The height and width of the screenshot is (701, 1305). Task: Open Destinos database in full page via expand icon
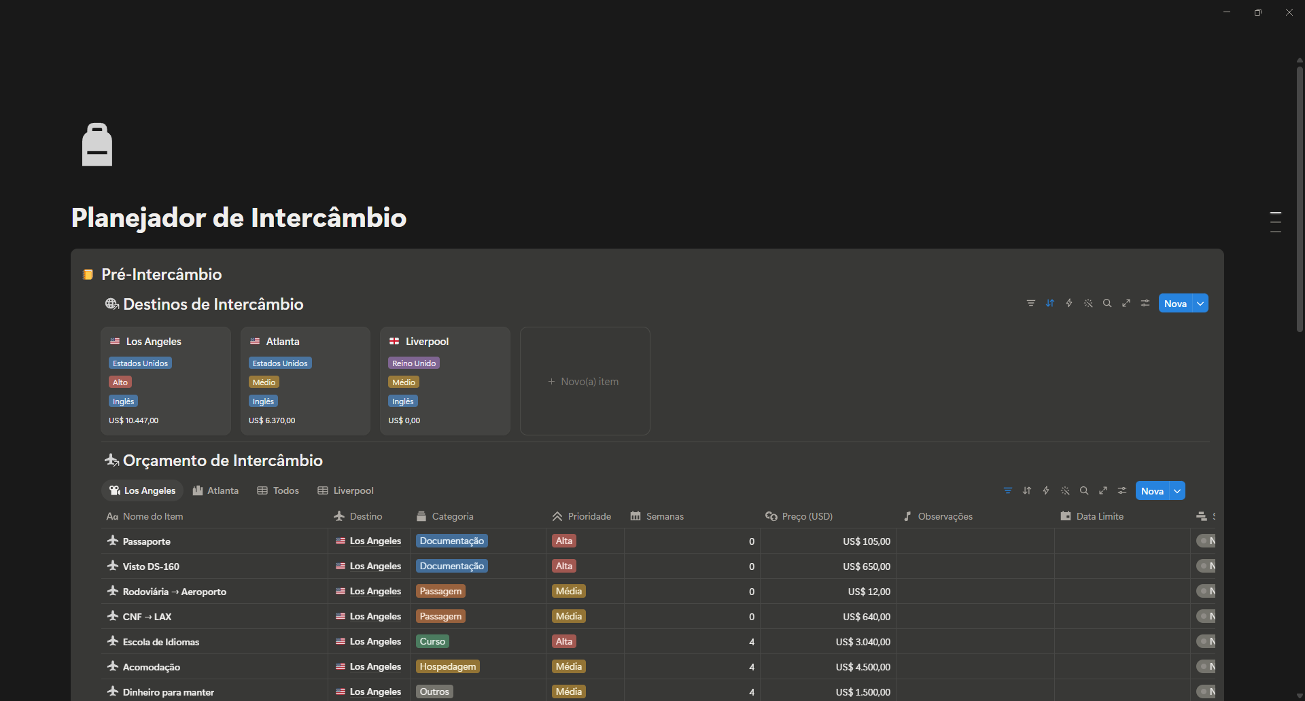(1126, 304)
